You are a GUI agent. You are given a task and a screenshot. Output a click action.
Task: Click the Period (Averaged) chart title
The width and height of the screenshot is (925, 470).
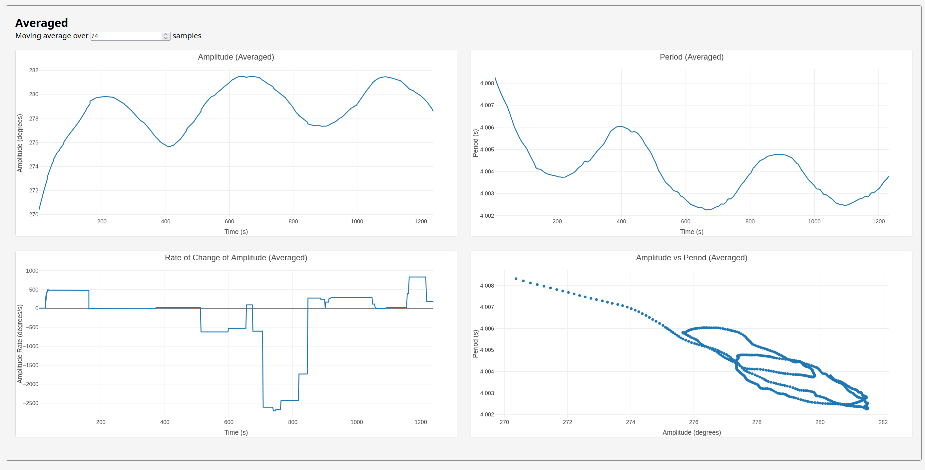tap(692, 57)
